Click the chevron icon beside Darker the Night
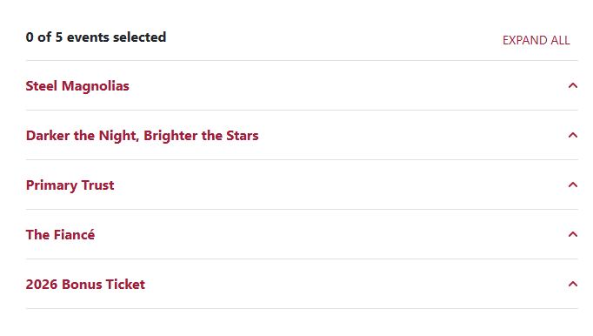The image size is (593, 336). click(573, 135)
